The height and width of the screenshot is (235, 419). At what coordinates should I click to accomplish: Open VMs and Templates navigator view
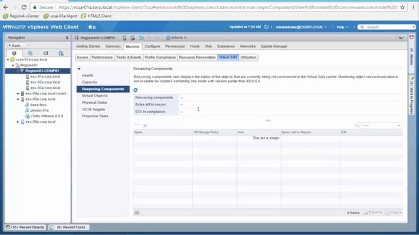pos(30,53)
